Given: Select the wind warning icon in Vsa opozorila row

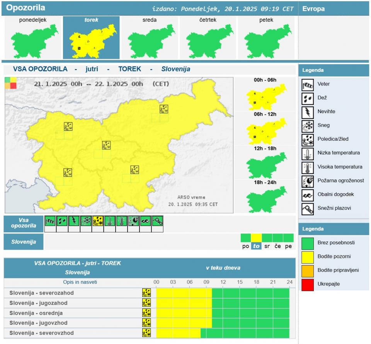Looking at the screenshot, I should [x=50, y=221].
